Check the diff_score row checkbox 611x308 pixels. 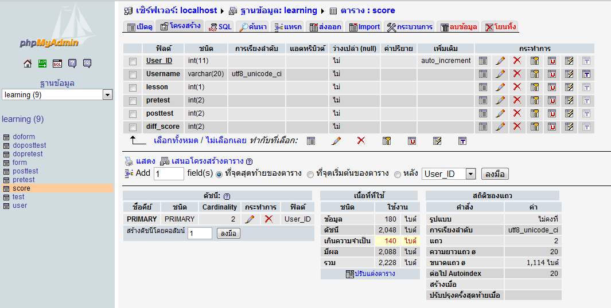[133, 128]
